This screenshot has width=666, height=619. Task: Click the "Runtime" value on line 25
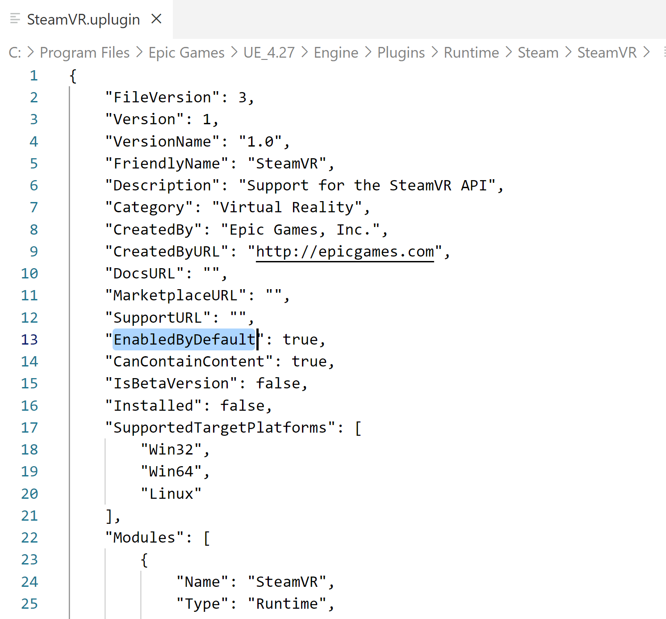287,604
